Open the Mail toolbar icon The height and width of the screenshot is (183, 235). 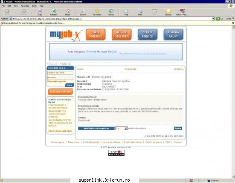pyautogui.click(x=126, y=12)
